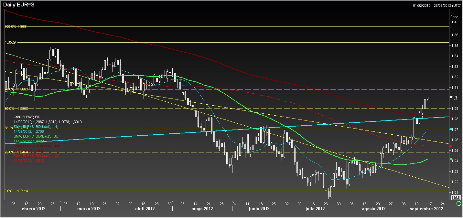Click the Price USD axis label
This screenshot has width=463, height=218.
(x=454, y=19)
